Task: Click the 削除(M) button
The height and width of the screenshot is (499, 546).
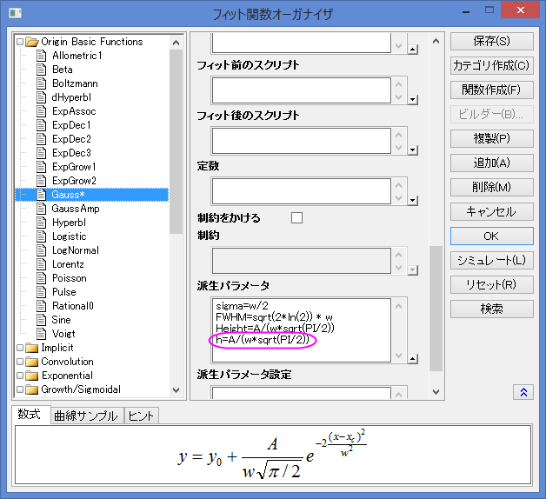Action: pyautogui.click(x=492, y=188)
